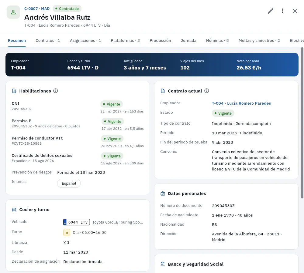Switch to the Resumen tab
This screenshot has height=273, width=304.
pyautogui.click(x=17, y=40)
